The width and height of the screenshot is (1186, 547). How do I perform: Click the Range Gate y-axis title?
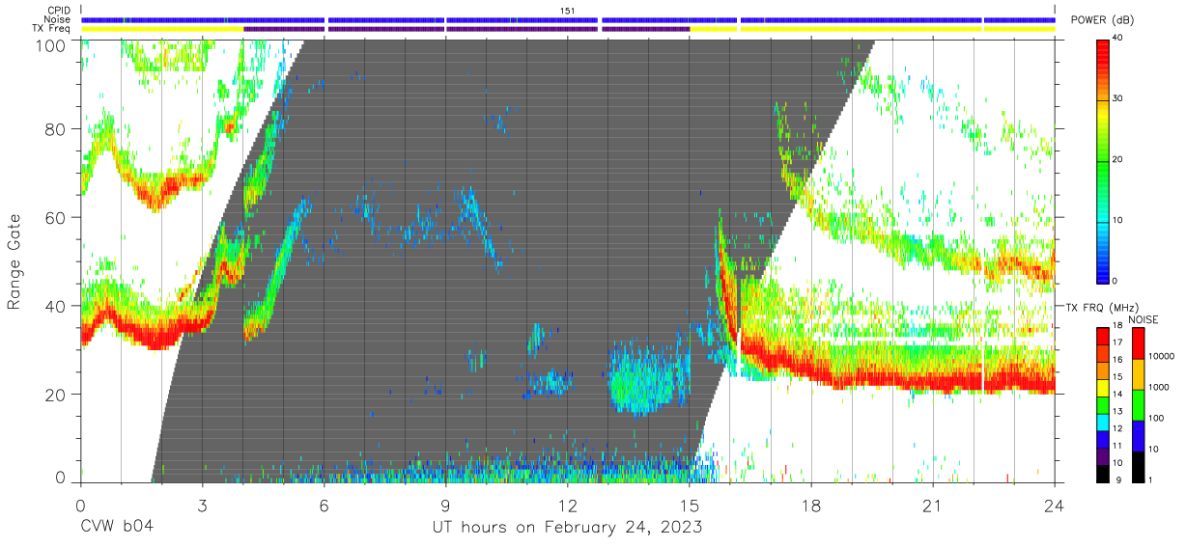click(x=14, y=260)
